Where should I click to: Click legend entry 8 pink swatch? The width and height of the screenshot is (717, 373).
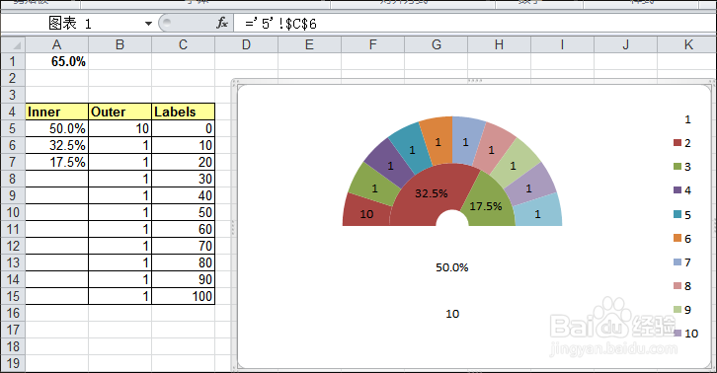677,286
